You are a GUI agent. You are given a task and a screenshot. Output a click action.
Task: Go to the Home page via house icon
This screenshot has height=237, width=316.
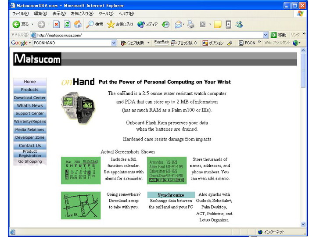point(78,25)
